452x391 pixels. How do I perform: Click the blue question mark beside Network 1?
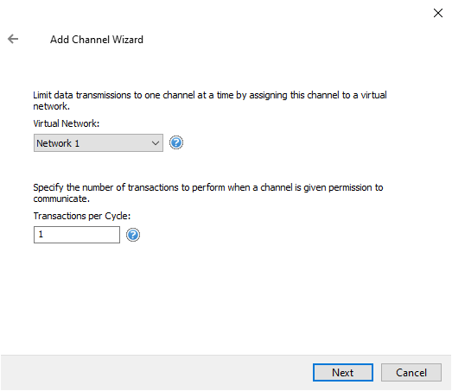tap(175, 142)
